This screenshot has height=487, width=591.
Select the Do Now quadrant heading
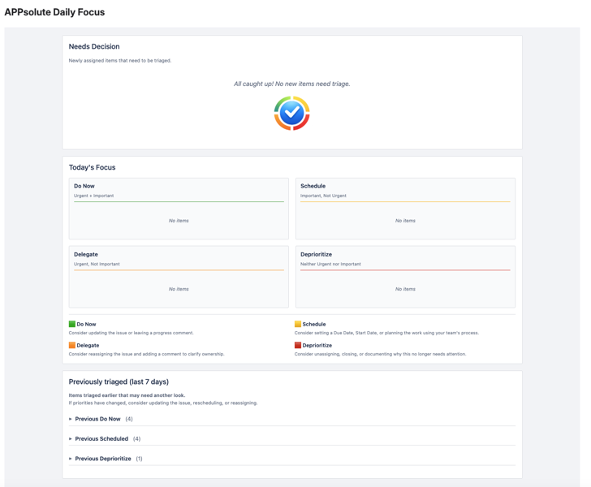(x=84, y=186)
